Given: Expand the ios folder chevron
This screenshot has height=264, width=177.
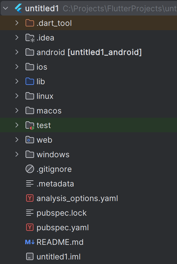Looking at the screenshot, I should [17, 67].
